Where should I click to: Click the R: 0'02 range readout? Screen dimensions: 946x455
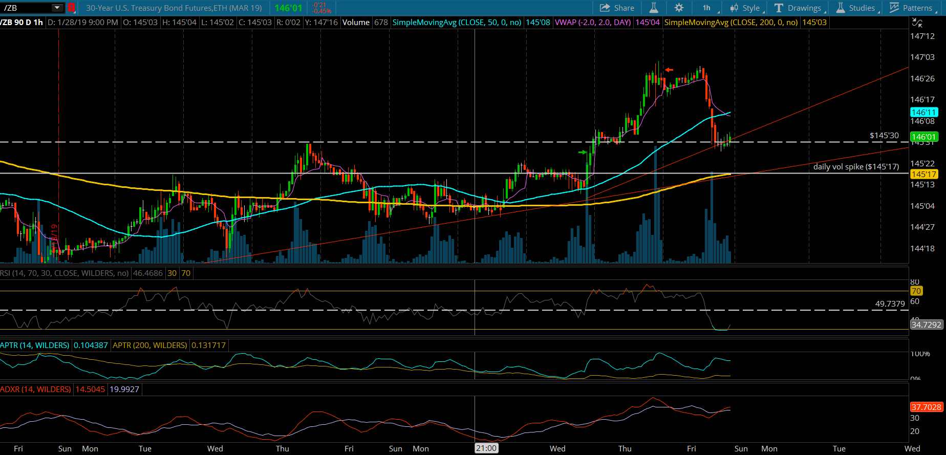(x=288, y=23)
